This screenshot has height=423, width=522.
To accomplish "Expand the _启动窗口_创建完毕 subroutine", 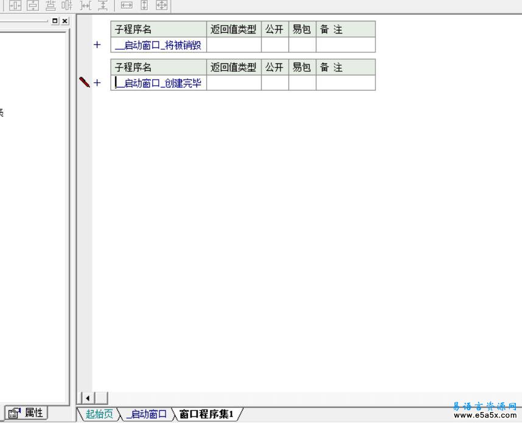I will (97, 83).
